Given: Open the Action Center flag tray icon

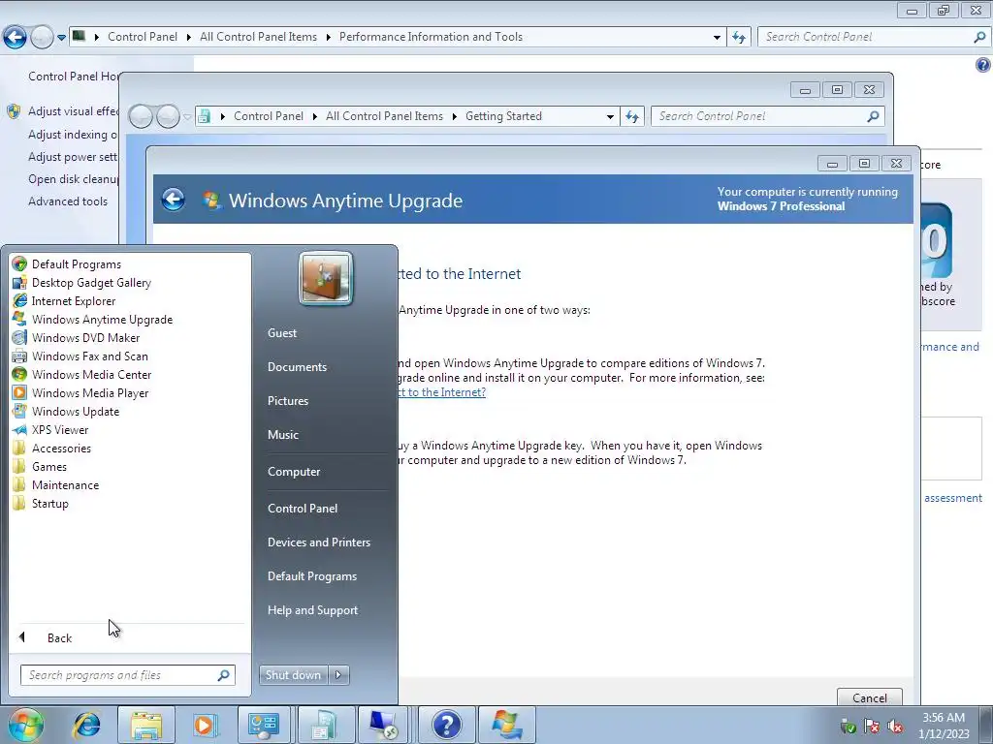Looking at the screenshot, I should tap(872, 727).
